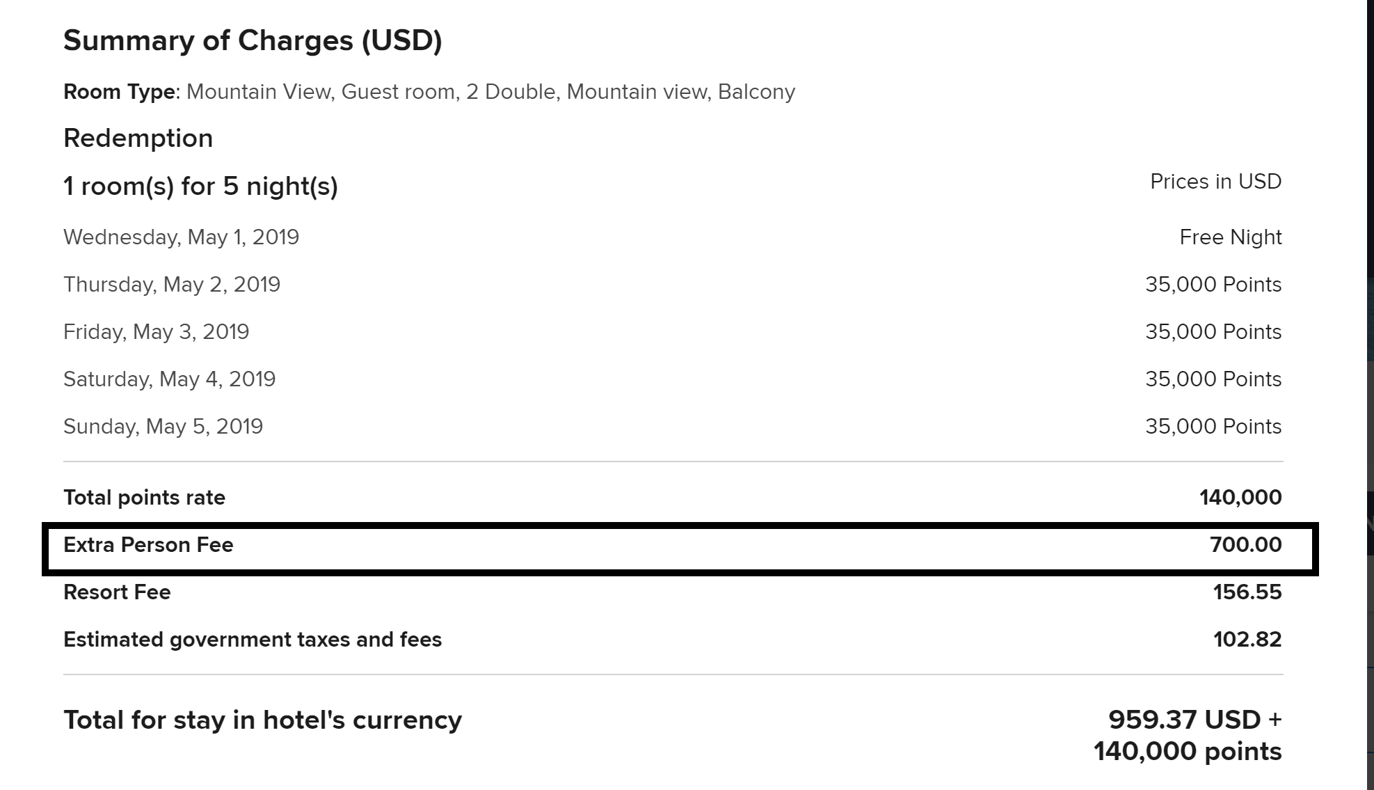Select the Wednesday, May 1, 2019 row
The height and width of the screenshot is (790, 1374).
point(181,237)
